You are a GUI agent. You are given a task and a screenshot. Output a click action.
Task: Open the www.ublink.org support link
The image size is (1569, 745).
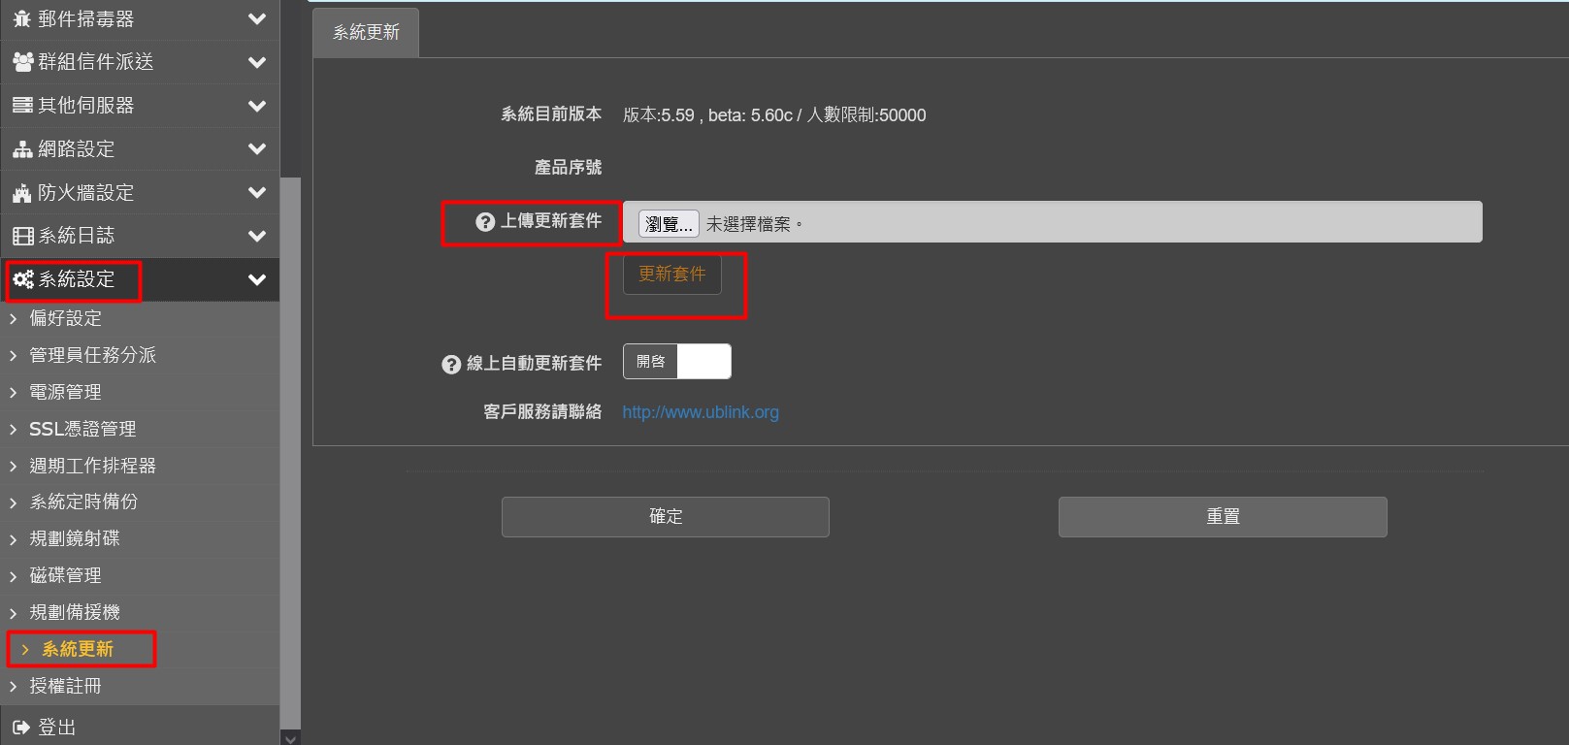point(700,412)
